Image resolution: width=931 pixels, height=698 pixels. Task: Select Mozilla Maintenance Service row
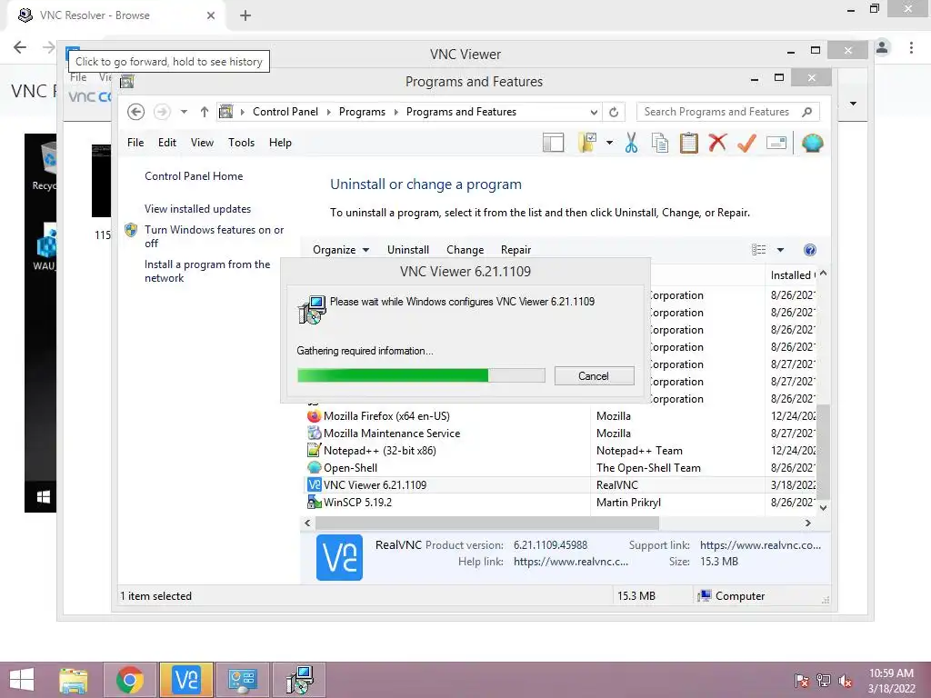pos(560,434)
